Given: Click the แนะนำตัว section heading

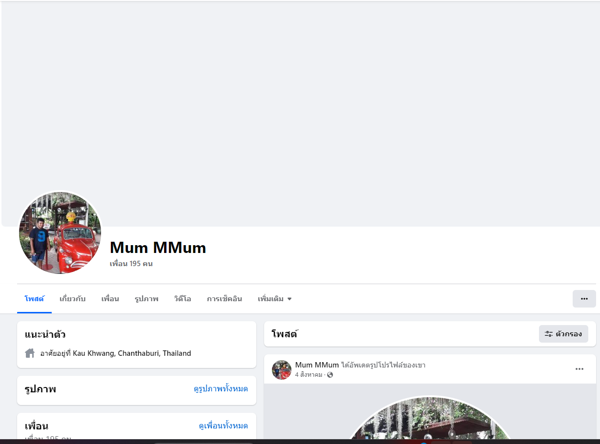Looking at the screenshot, I should (45, 335).
